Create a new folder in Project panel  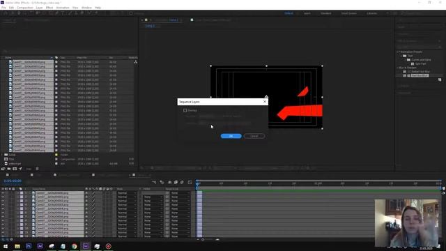pos(9,169)
